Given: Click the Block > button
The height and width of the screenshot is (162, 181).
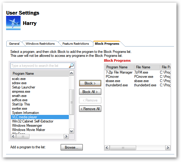Looking at the screenshot, I should (90, 83).
